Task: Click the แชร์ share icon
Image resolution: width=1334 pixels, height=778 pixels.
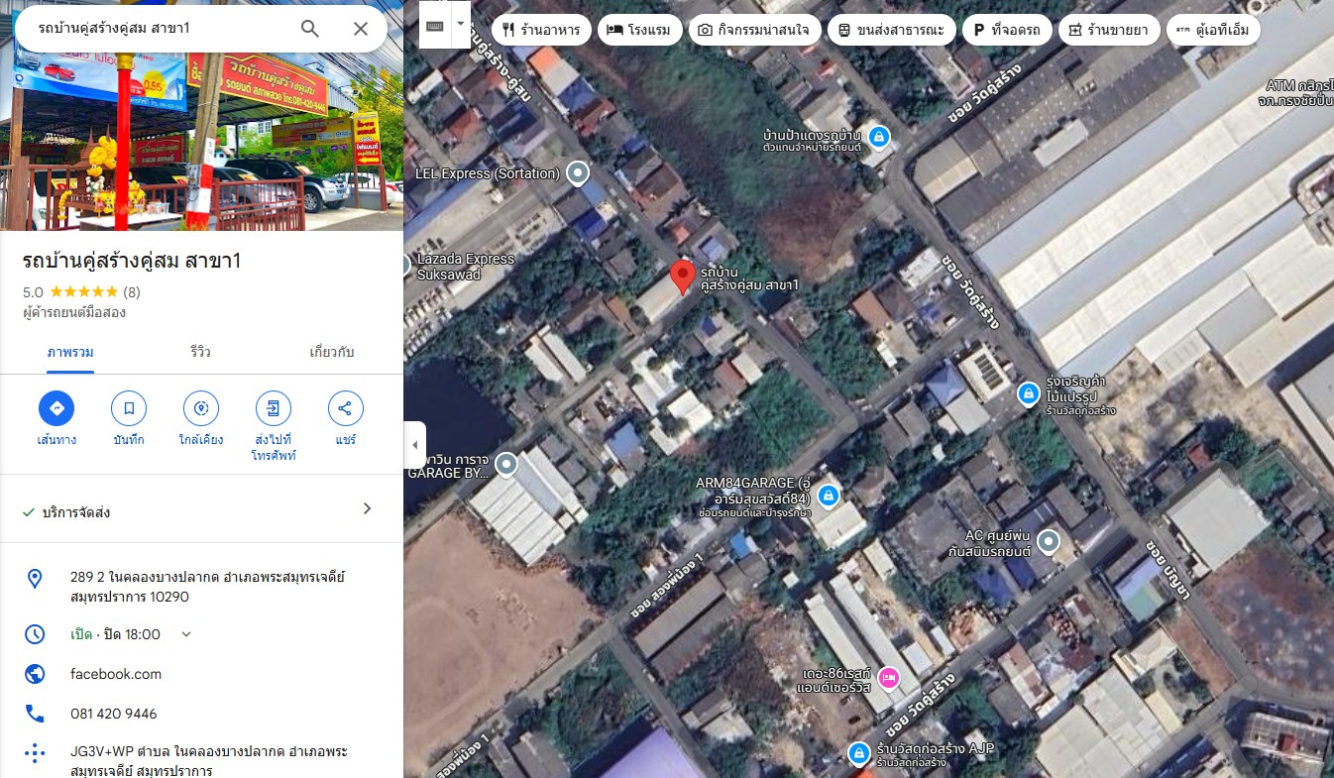Action: [346, 408]
